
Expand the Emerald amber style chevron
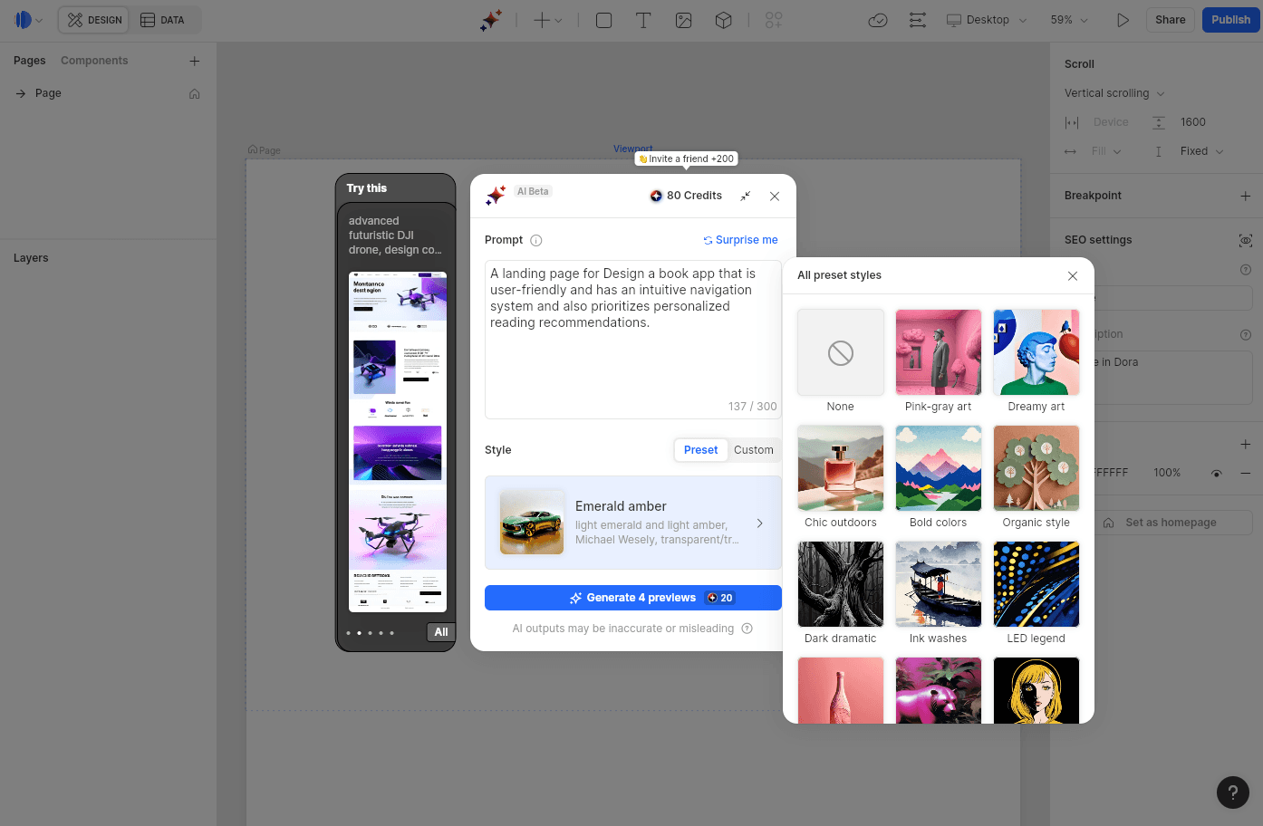pyautogui.click(x=759, y=523)
